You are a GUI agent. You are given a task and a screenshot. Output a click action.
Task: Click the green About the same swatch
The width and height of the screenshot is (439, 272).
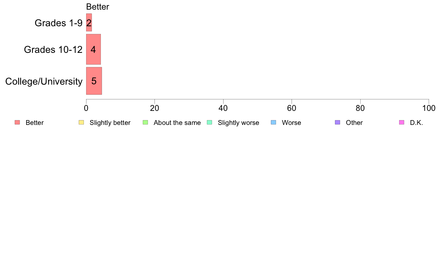[x=145, y=122]
